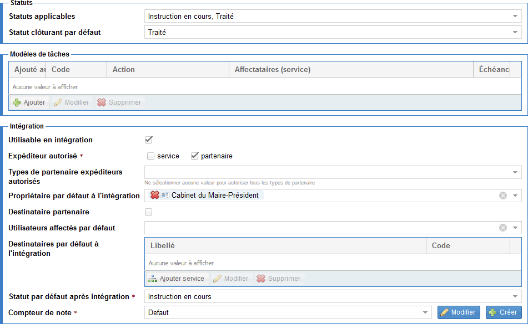Click Ajouter in Modèles de tâches
Image resolution: width=528 pixels, height=324 pixels.
click(29, 102)
